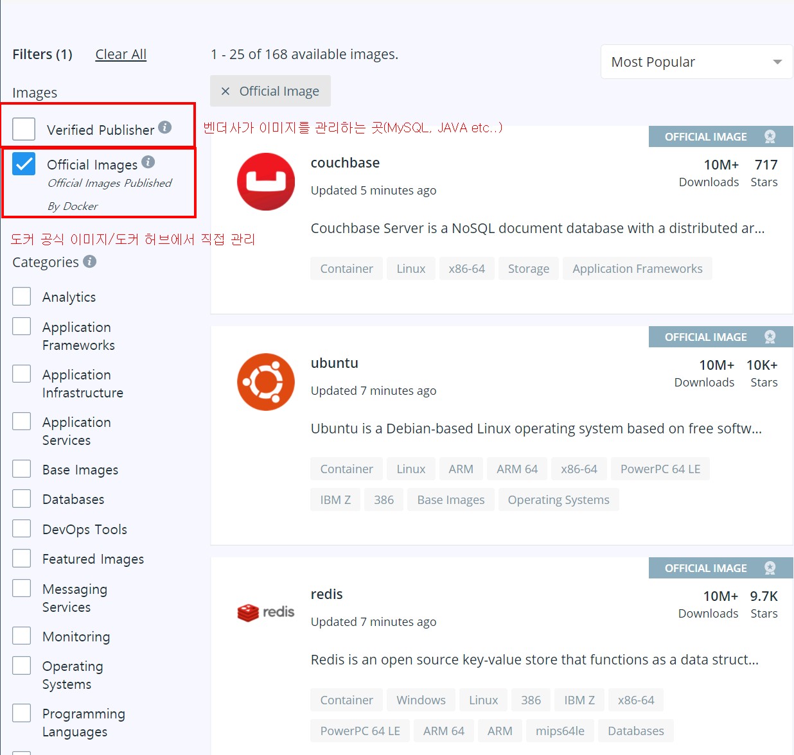Click couchbase description text
794x755 pixels.
tap(538, 228)
